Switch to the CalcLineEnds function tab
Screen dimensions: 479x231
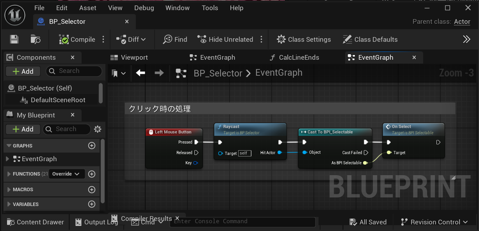[295, 57]
